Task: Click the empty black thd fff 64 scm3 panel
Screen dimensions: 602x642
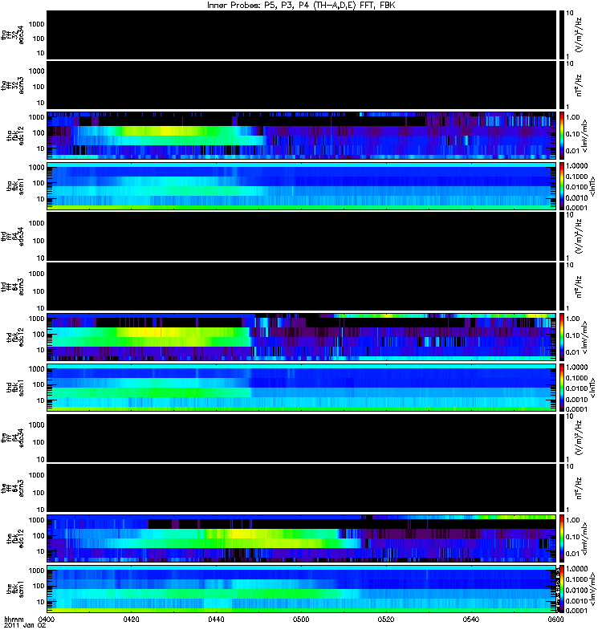Action: click(301, 286)
